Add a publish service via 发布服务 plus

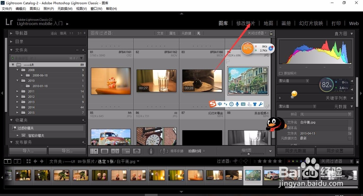tap(83, 142)
